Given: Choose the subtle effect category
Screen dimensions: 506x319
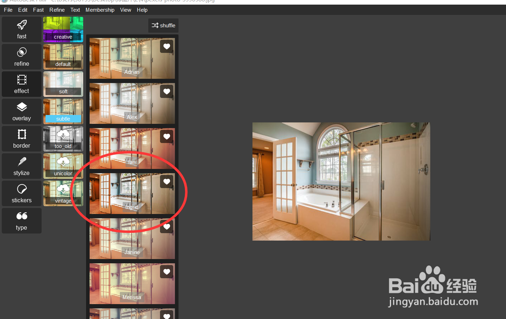Looking at the screenshot, I should coord(63,111).
